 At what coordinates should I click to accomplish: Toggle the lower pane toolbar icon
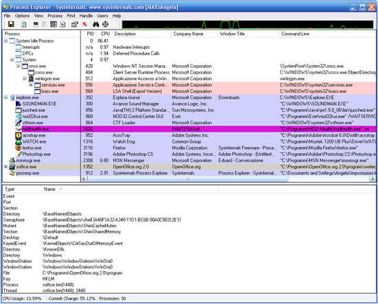(36, 24)
